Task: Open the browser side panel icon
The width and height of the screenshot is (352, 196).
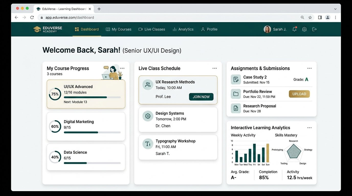Action: 320,17
